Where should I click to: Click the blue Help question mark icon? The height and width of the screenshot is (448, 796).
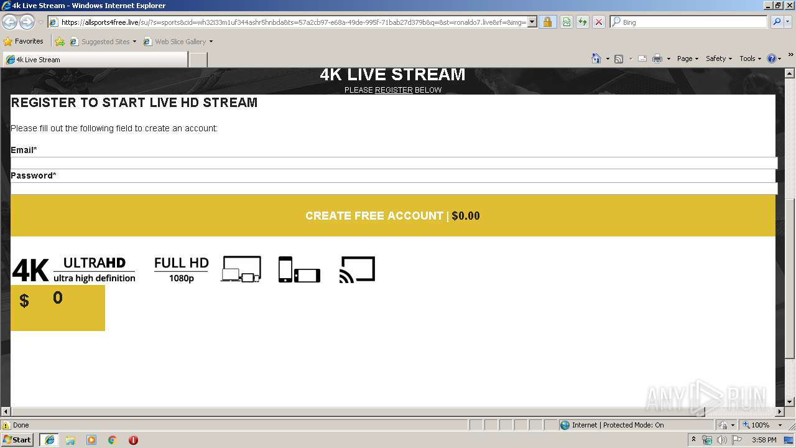click(772, 58)
